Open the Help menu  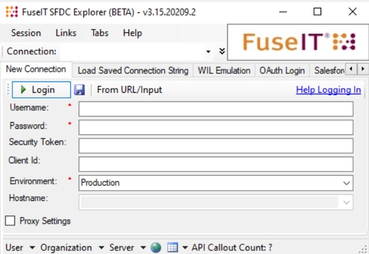[x=133, y=33]
